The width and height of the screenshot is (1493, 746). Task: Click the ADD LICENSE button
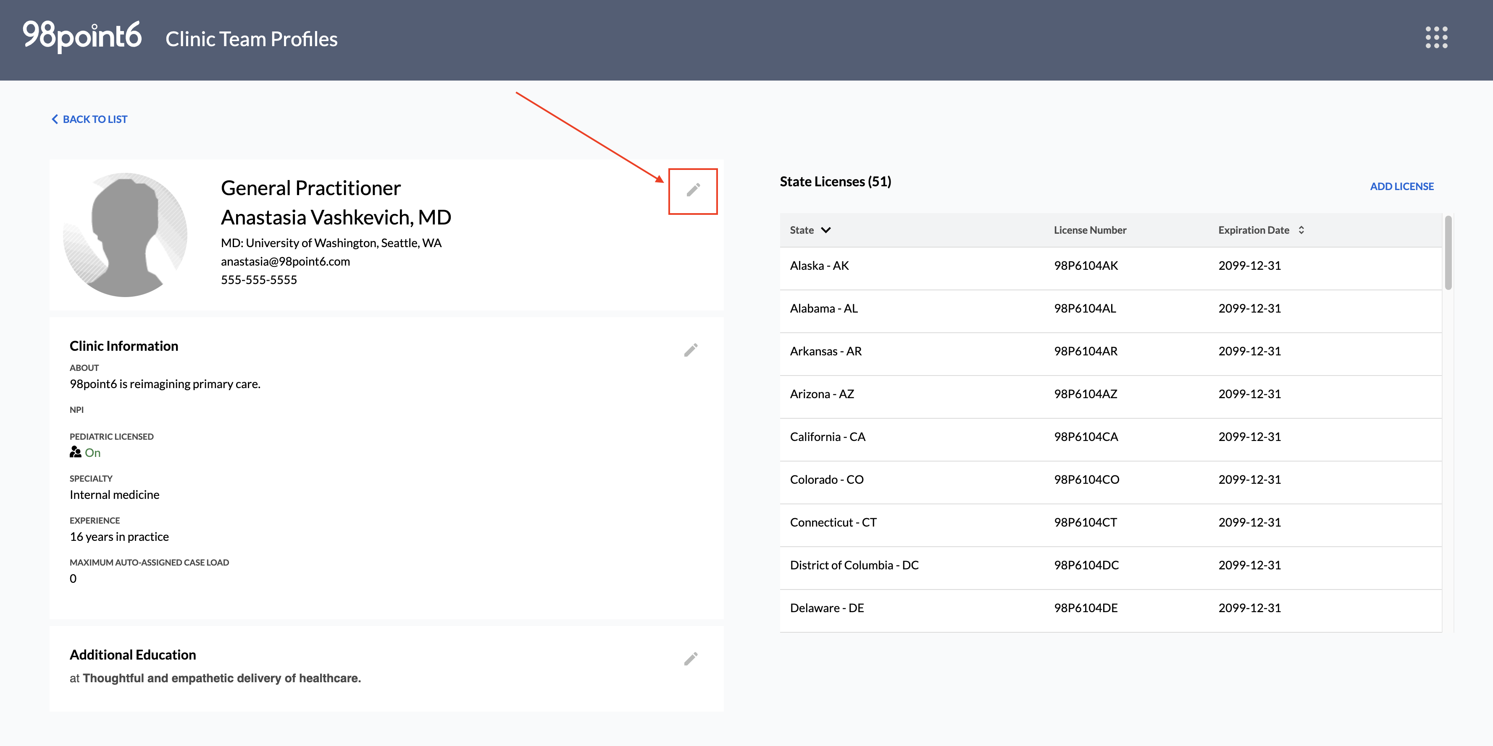[x=1401, y=186]
